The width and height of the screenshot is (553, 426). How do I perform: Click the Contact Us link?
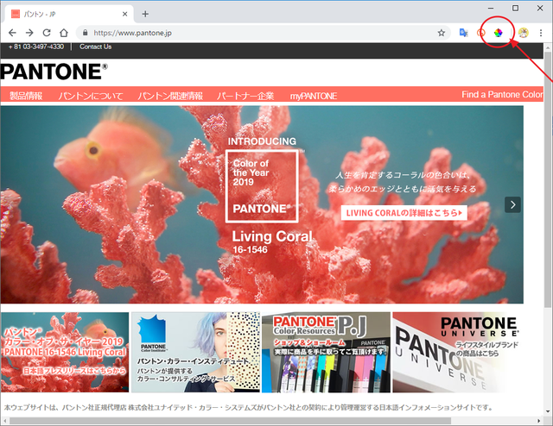[95, 47]
